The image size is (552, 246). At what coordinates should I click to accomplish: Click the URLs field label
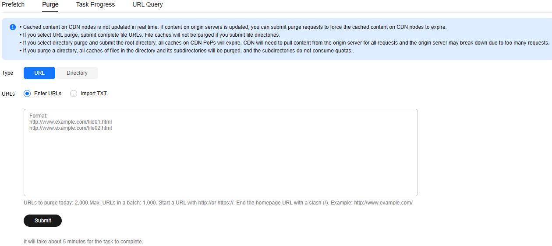point(8,94)
